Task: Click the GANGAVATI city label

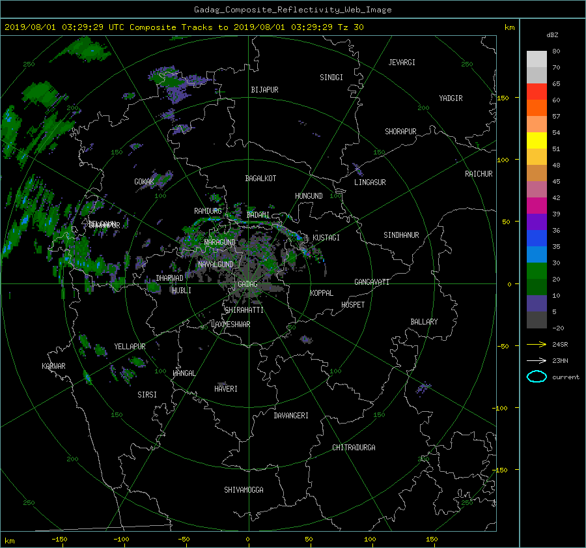Action: tap(372, 281)
